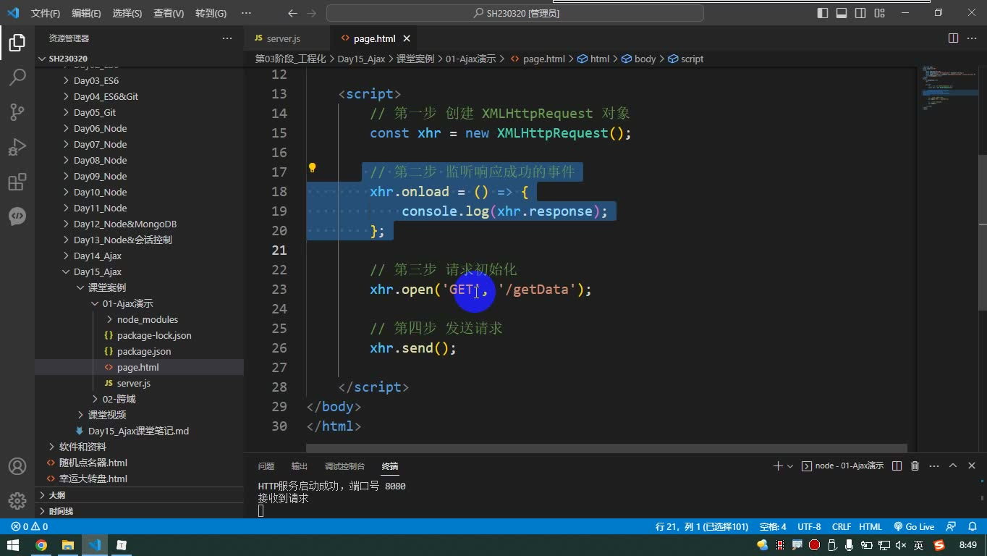987x556 pixels.
Task: Open the new terminal launch profile dropdown
Action: coord(790,466)
